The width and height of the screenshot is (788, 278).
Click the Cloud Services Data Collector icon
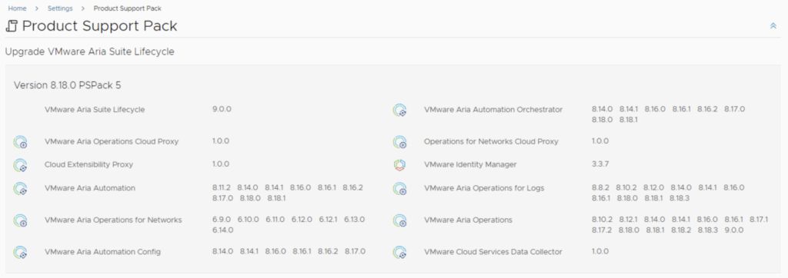(x=399, y=252)
